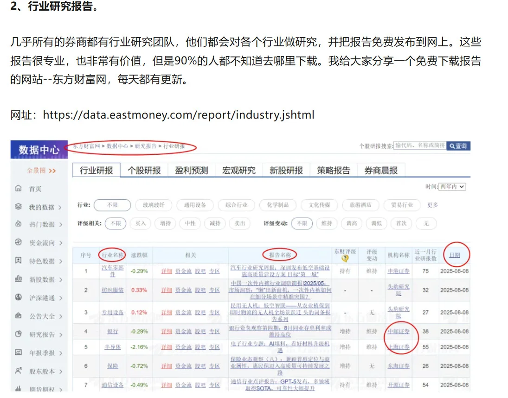Select 调高 rating change filter
This screenshot has width=508, height=398.
(x=352, y=223)
